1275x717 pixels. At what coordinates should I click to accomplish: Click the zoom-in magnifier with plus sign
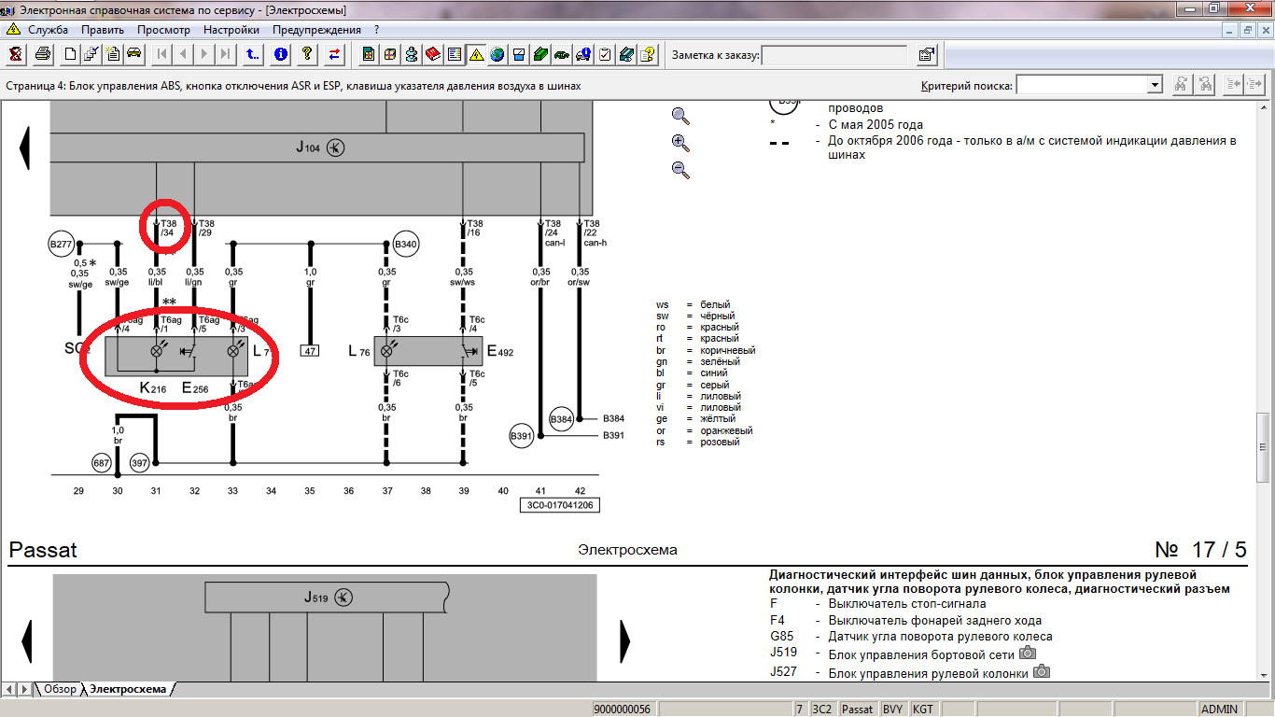(680, 143)
